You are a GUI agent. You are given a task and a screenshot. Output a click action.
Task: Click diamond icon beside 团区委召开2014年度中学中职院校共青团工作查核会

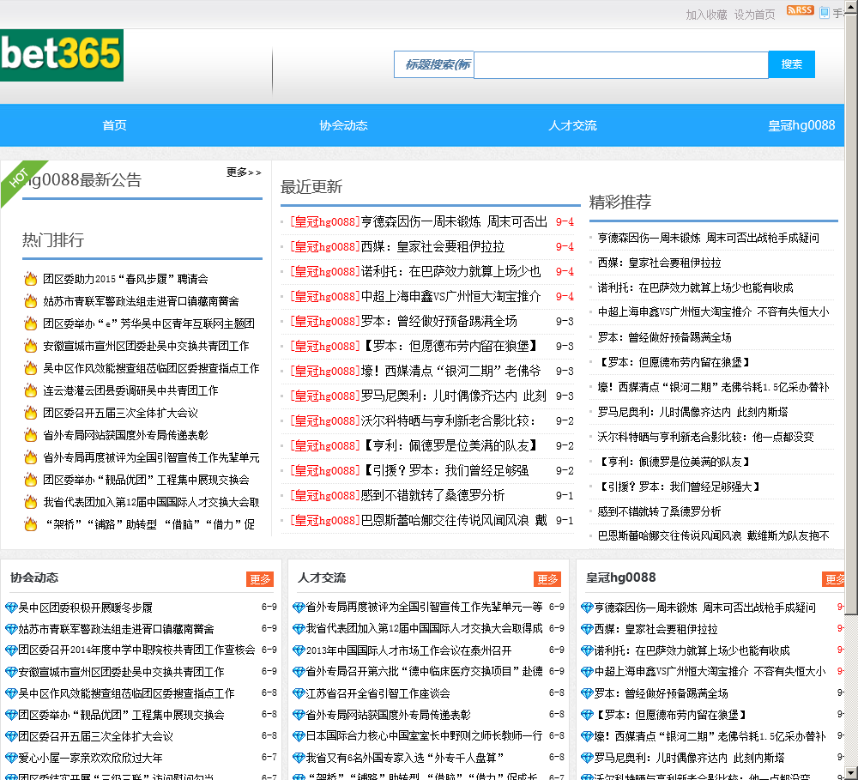coord(11,650)
